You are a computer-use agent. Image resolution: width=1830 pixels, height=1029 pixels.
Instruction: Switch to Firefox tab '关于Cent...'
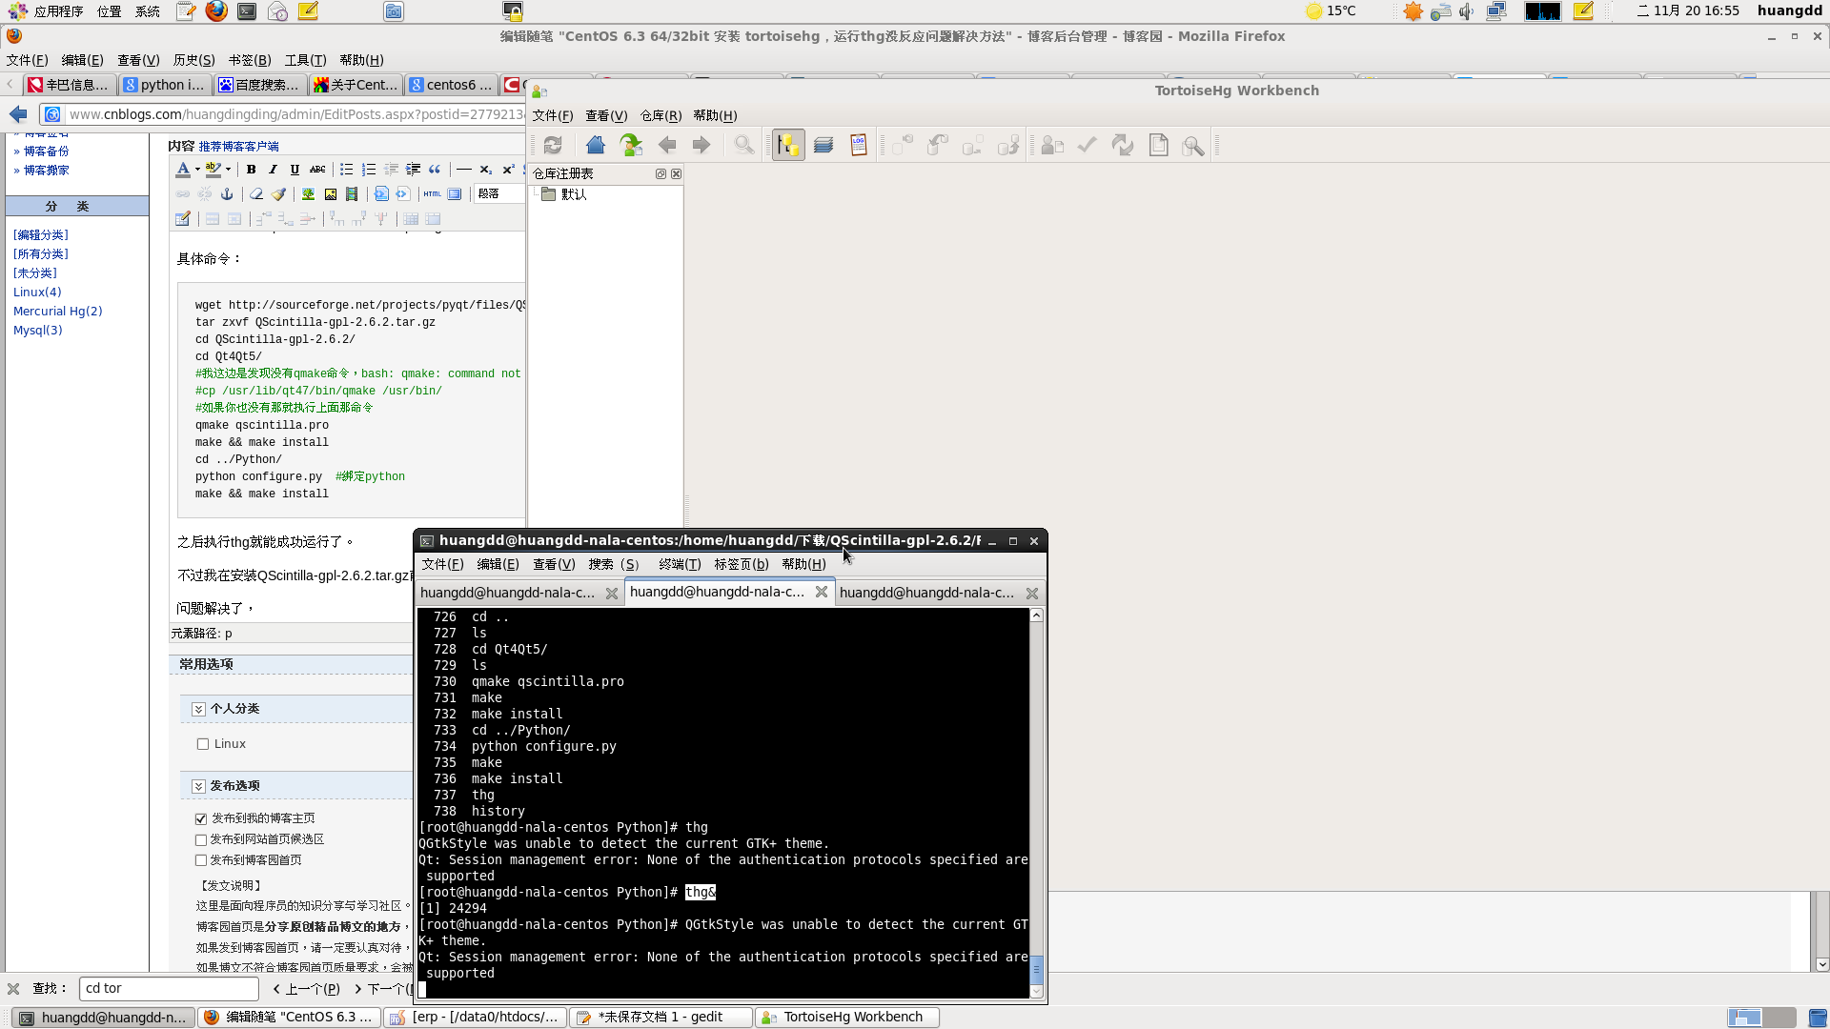point(356,85)
